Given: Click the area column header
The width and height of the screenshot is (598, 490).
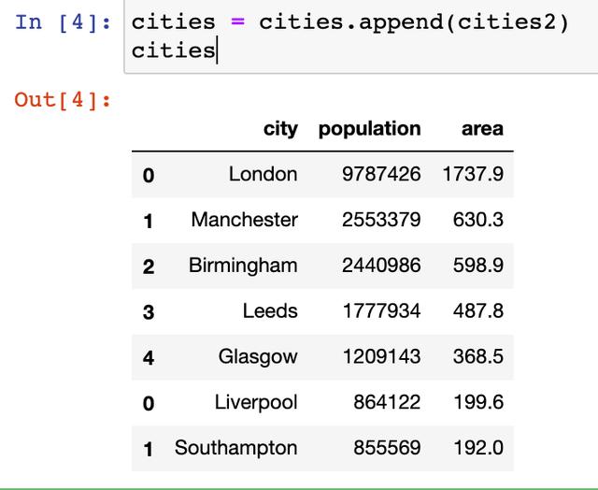Looking at the screenshot, I should (482, 129).
